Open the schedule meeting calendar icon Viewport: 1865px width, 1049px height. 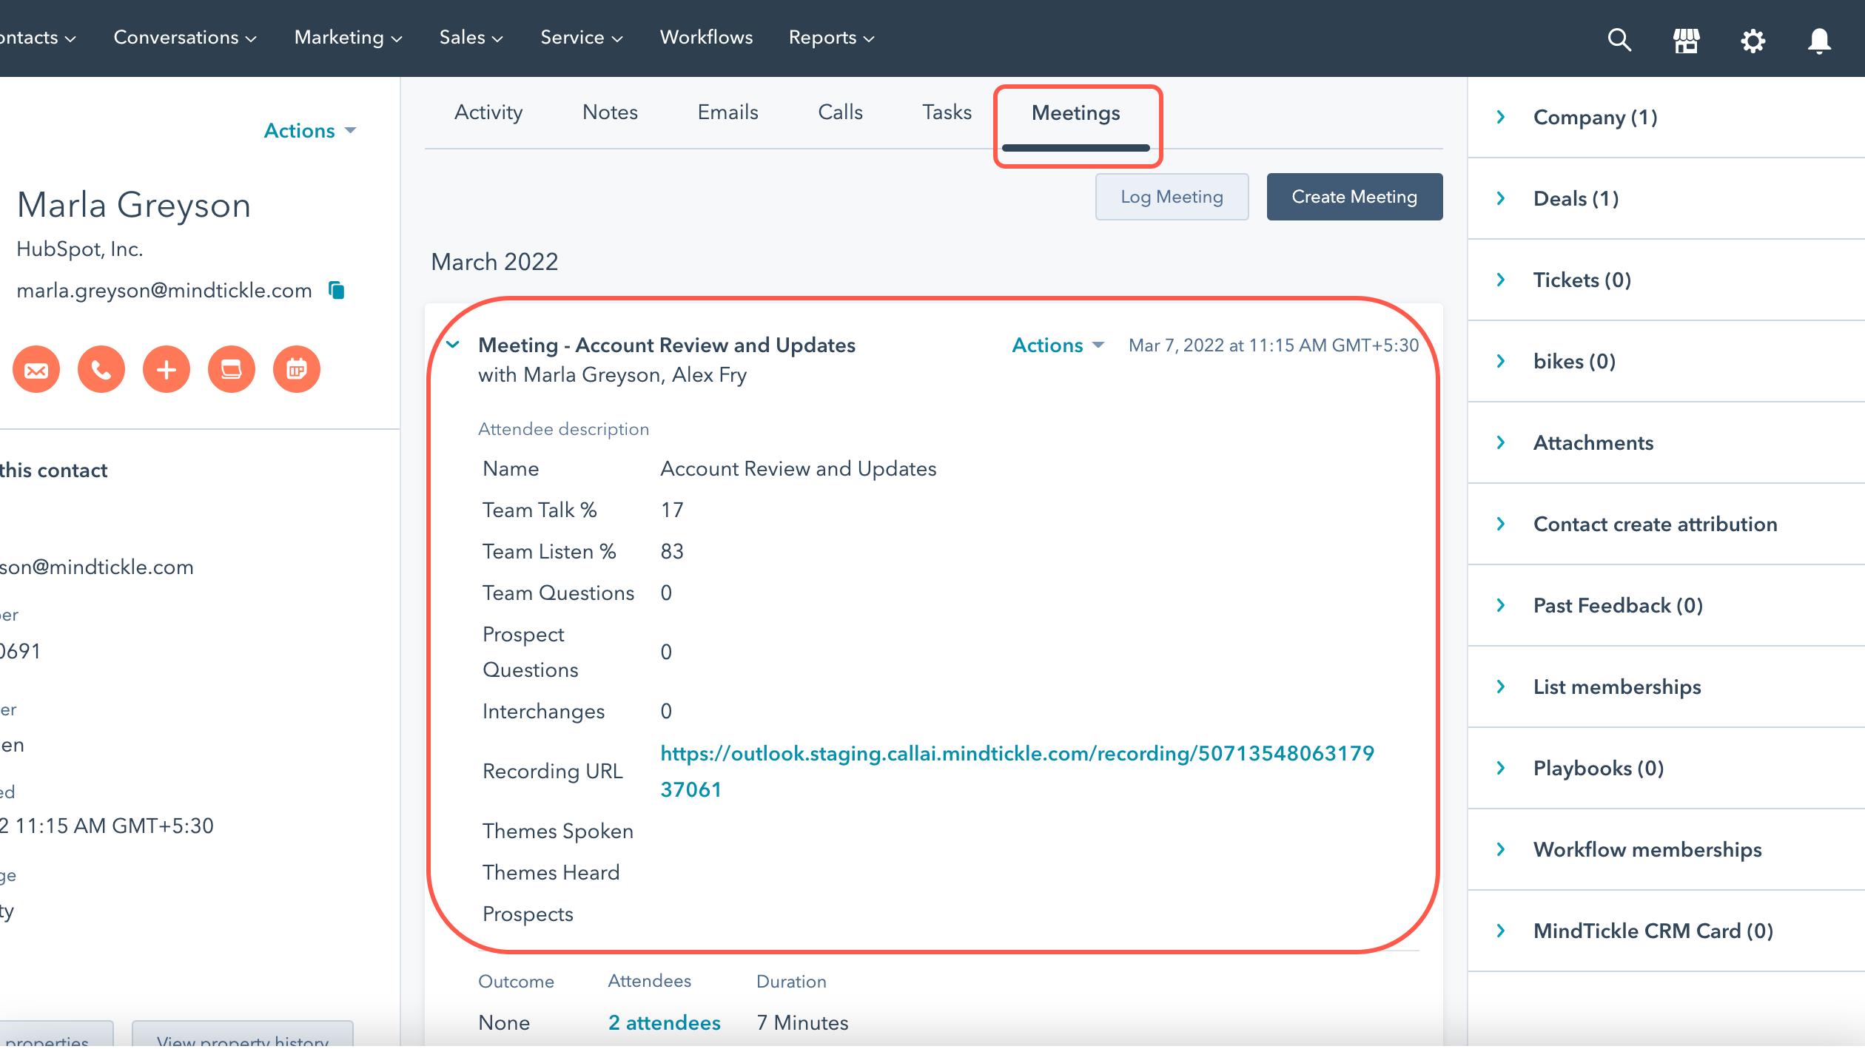click(296, 368)
